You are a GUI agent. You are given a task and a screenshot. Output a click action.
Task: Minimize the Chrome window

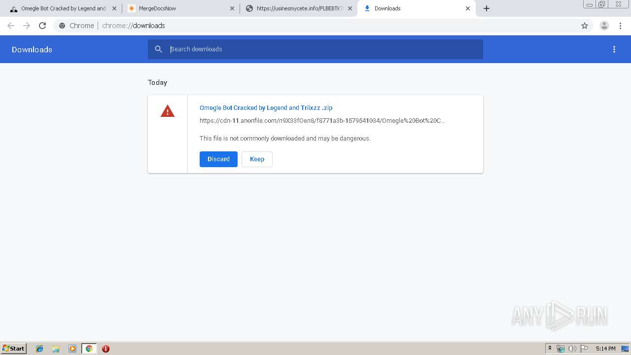[x=590, y=4]
